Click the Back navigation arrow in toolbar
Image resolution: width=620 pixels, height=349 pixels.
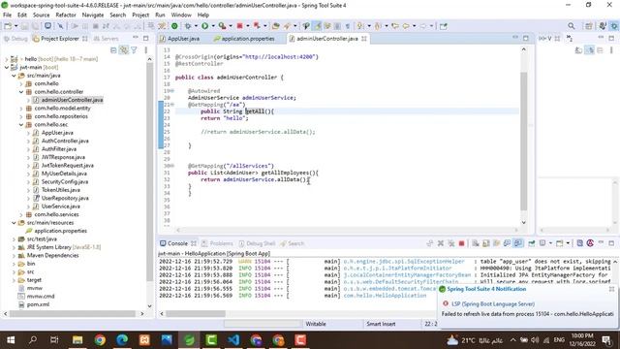tap(406, 26)
